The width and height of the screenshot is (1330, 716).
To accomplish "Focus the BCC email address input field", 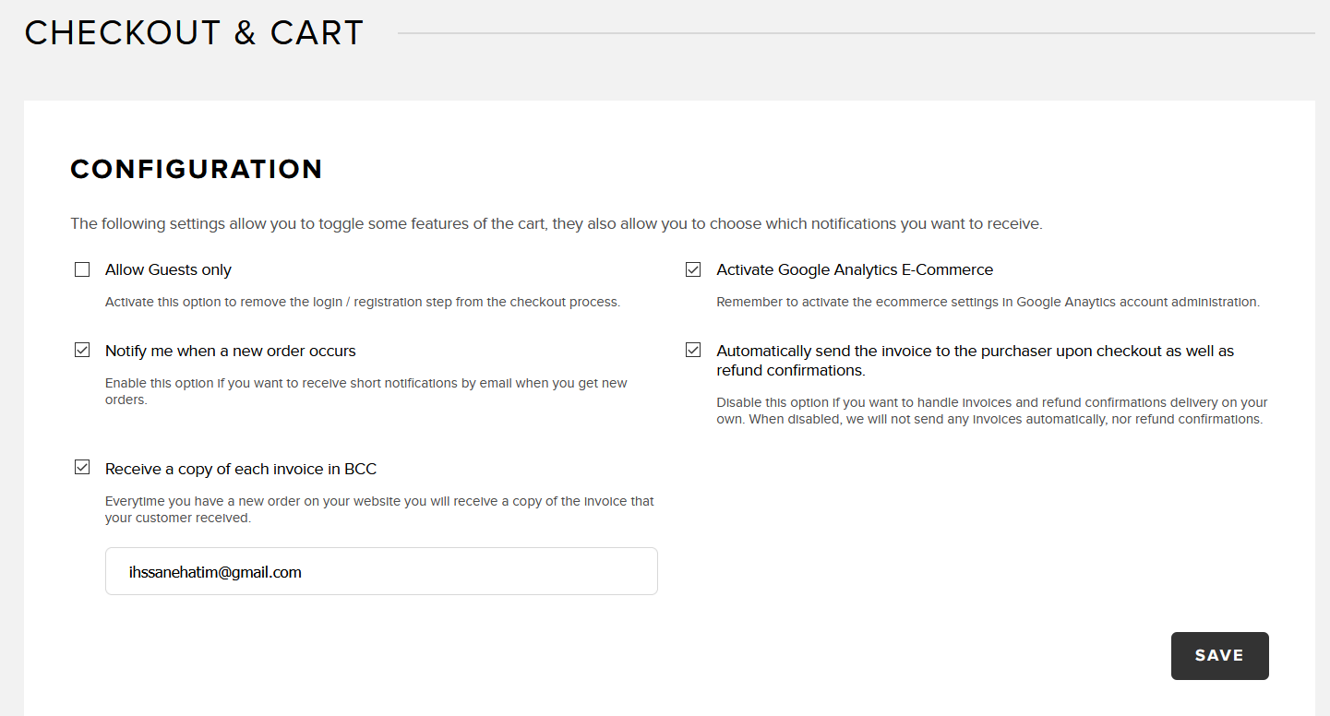I will (381, 571).
